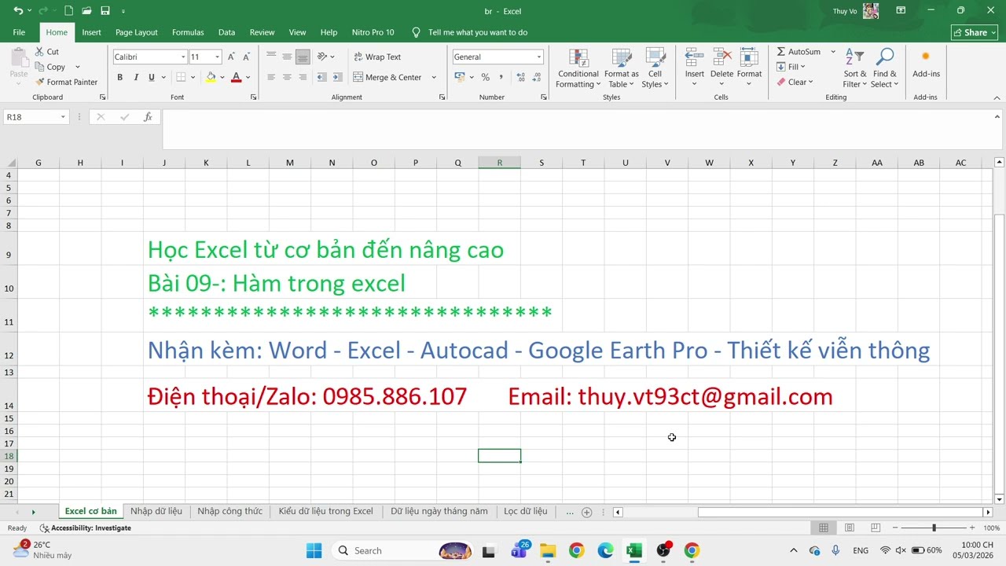Screen dimensions: 1006x566
Task: Switch to Page Break Preview view
Action: [876, 527]
